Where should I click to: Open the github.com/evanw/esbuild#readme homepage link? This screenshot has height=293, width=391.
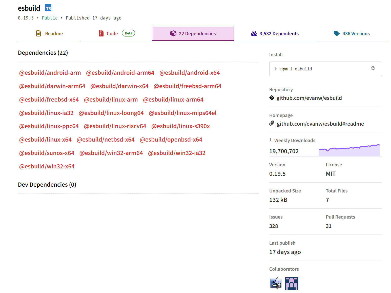pyautogui.click(x=320, y=124)
